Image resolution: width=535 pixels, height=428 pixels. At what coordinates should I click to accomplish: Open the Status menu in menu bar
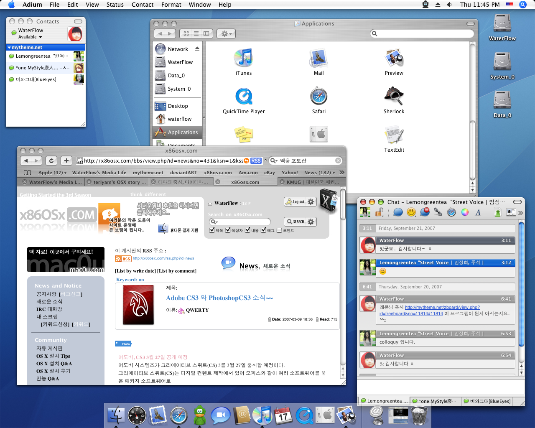click(x=115, y=5)
